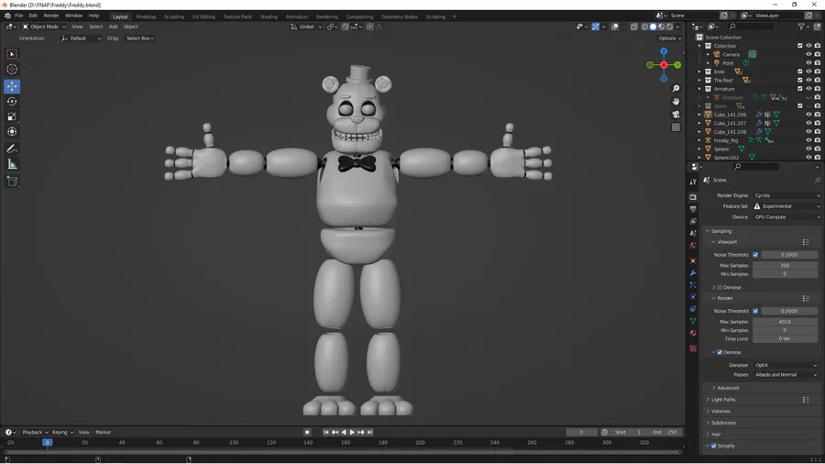The width and height of the screenshot is (825, 464).
Task: Select the Move tool
Action: (12, 86)
